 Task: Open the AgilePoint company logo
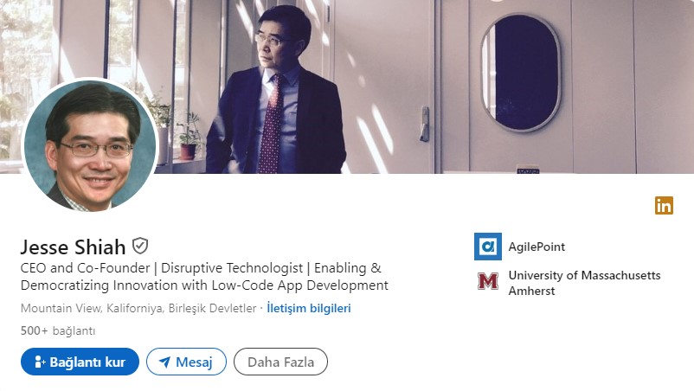pyautogui.click(x=488, y=247)
